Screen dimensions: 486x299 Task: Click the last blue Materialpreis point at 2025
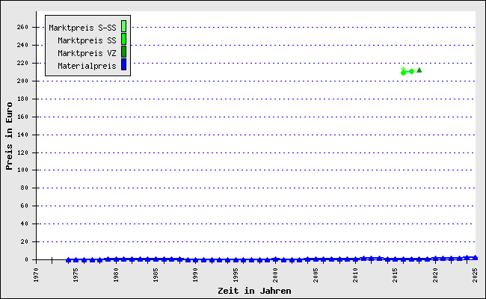tap(475, 257)
